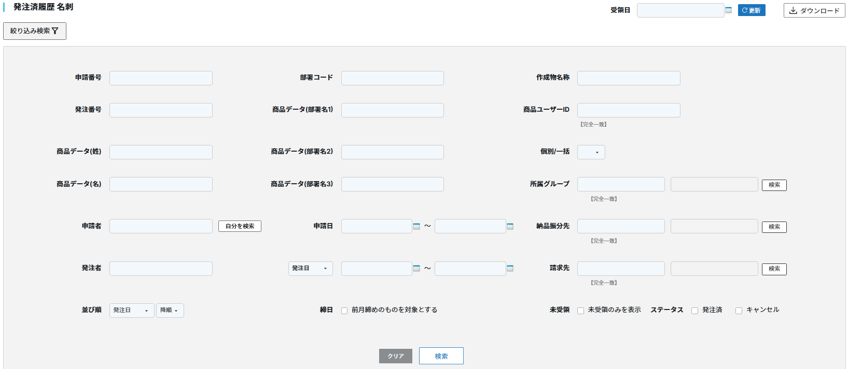Click the 更新 refresh button

click(752, 10)
